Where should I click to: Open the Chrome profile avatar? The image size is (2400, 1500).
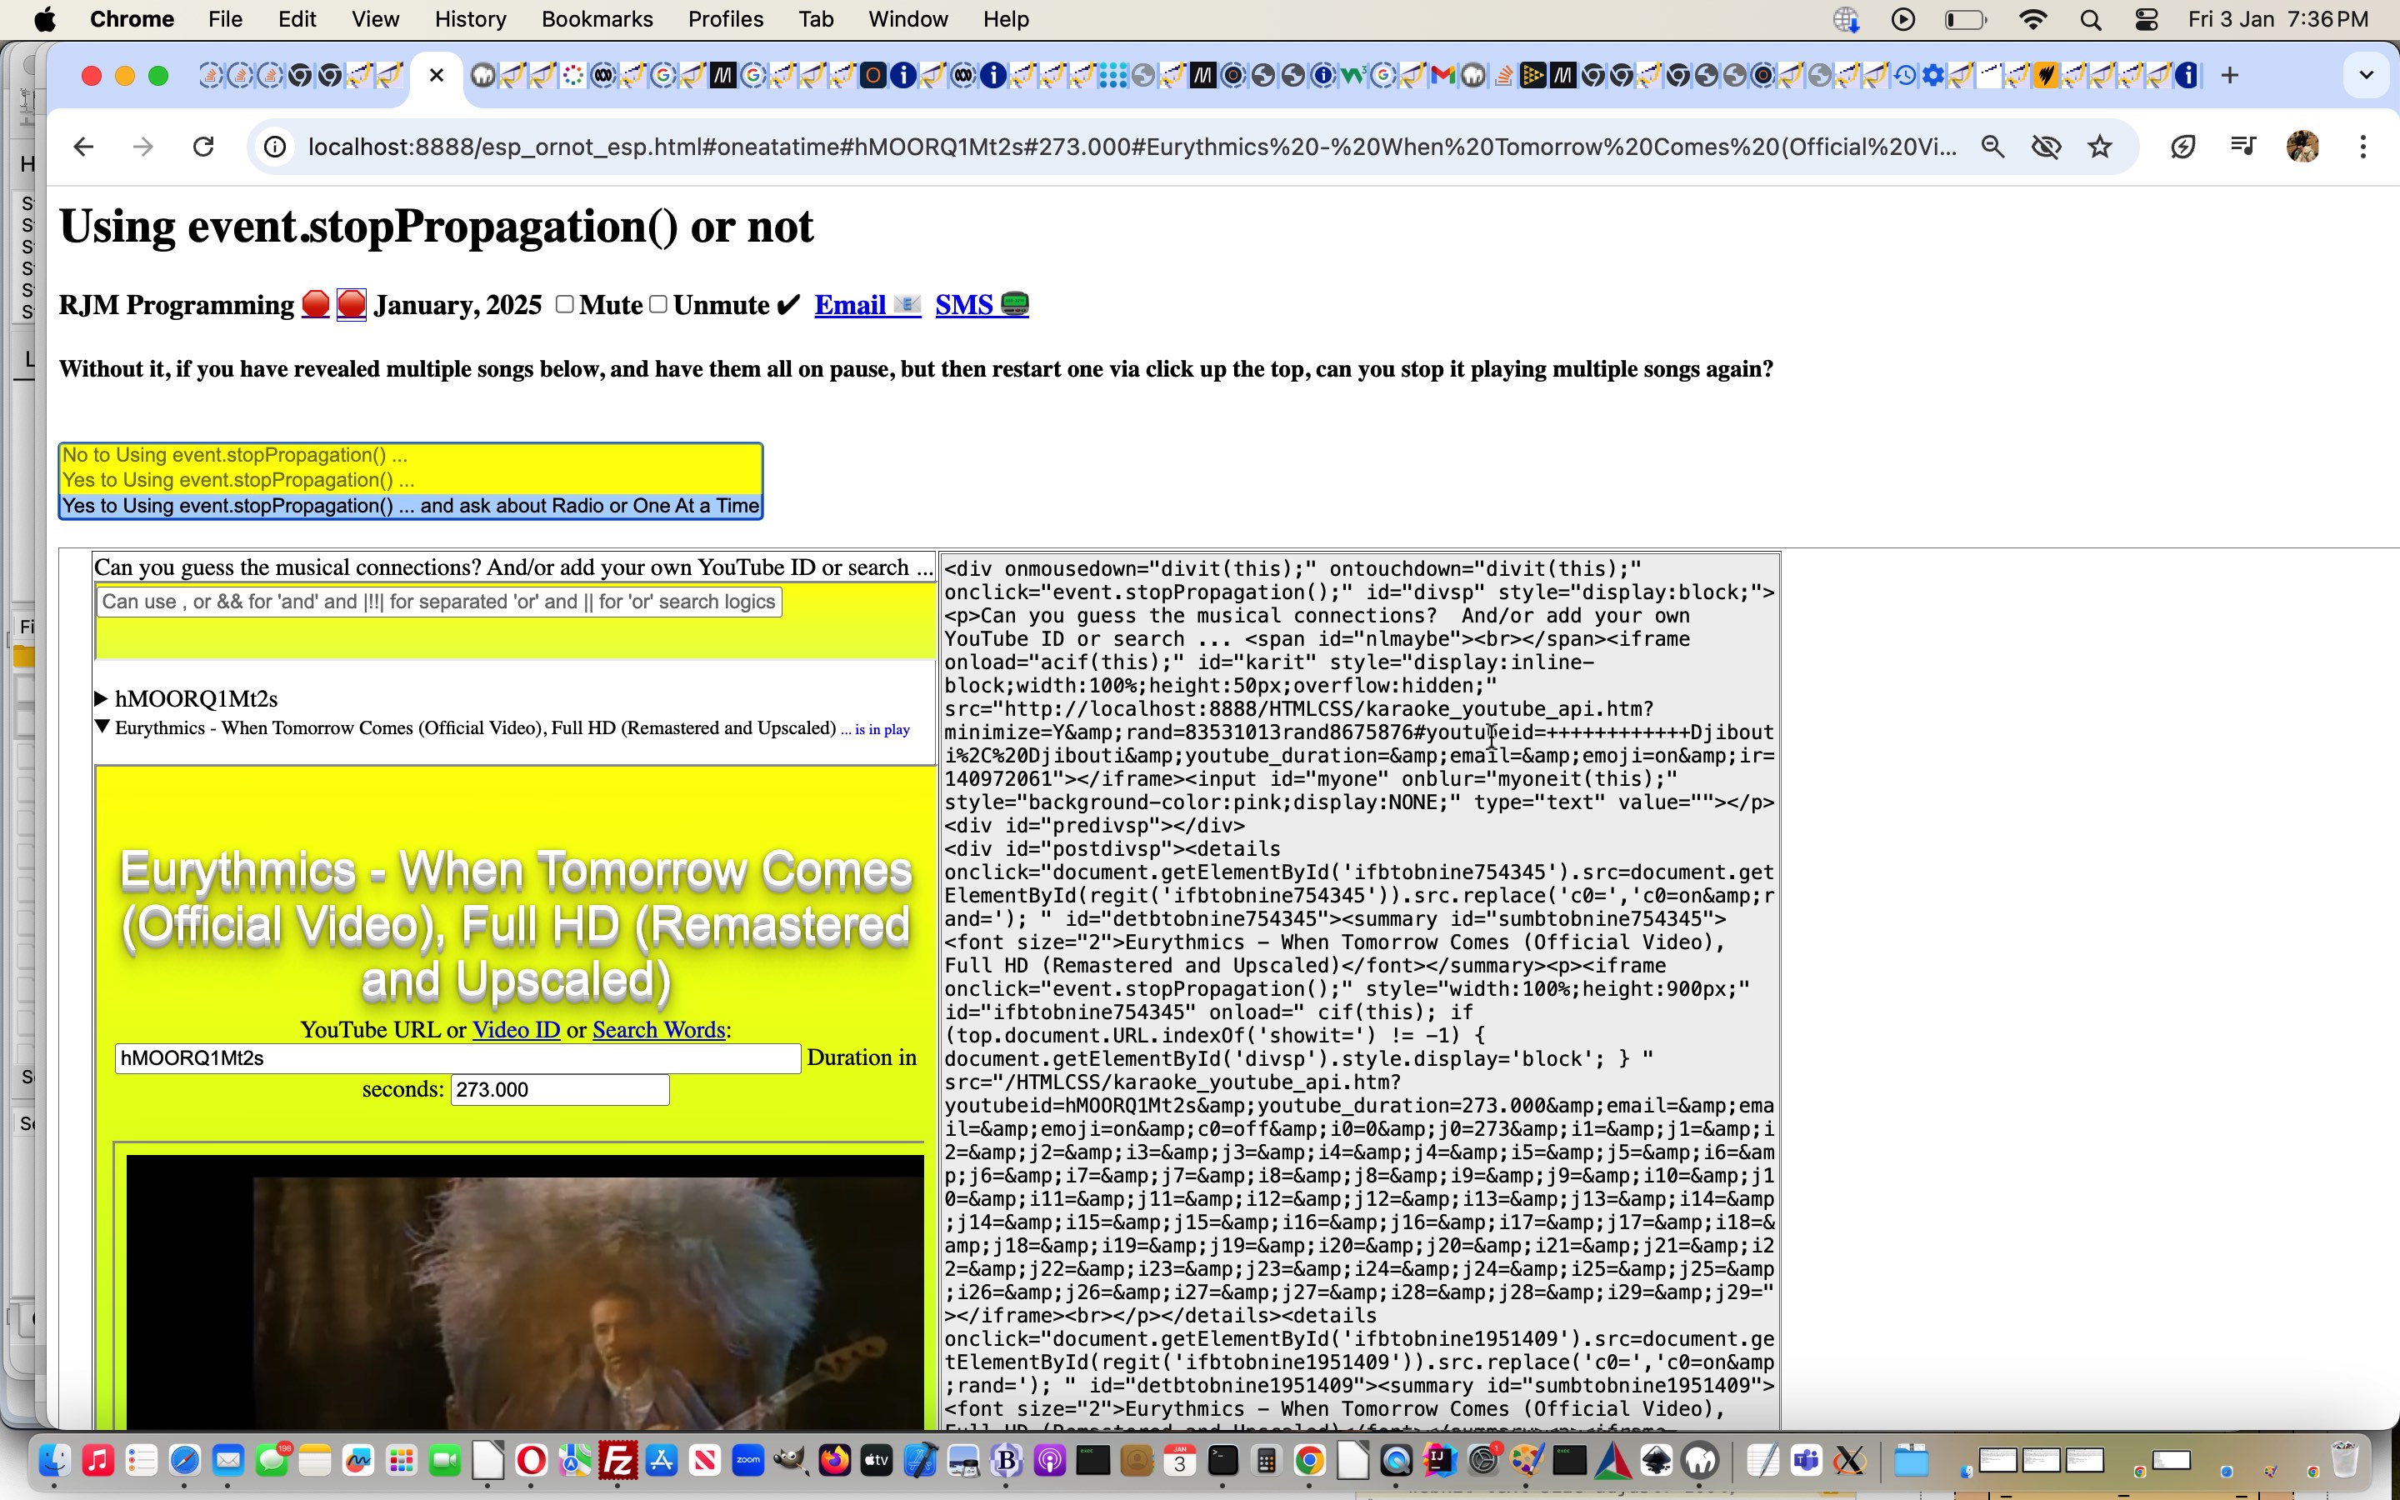(x=2302, y=147)
